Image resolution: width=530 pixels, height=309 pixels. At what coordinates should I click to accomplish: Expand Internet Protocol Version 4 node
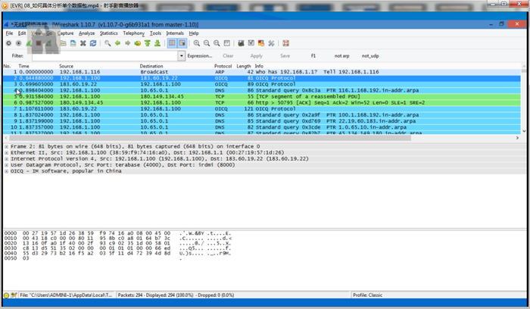6,158
